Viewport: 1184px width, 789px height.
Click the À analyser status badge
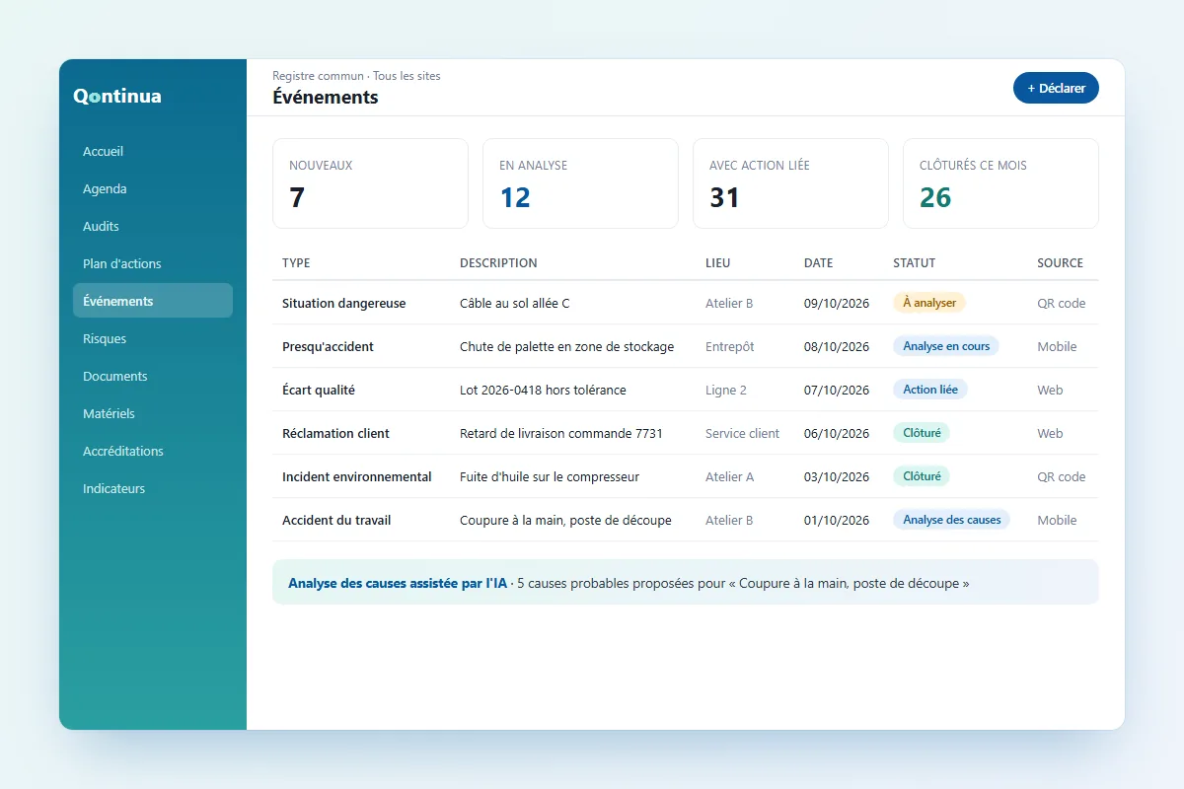click(x=929, y=303)
